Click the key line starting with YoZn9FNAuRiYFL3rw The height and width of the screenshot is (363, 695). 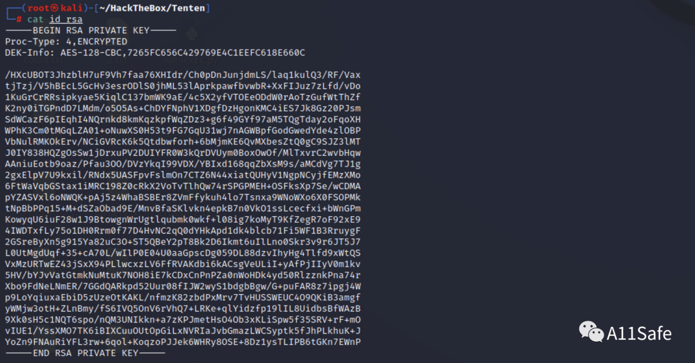[183, 342]
